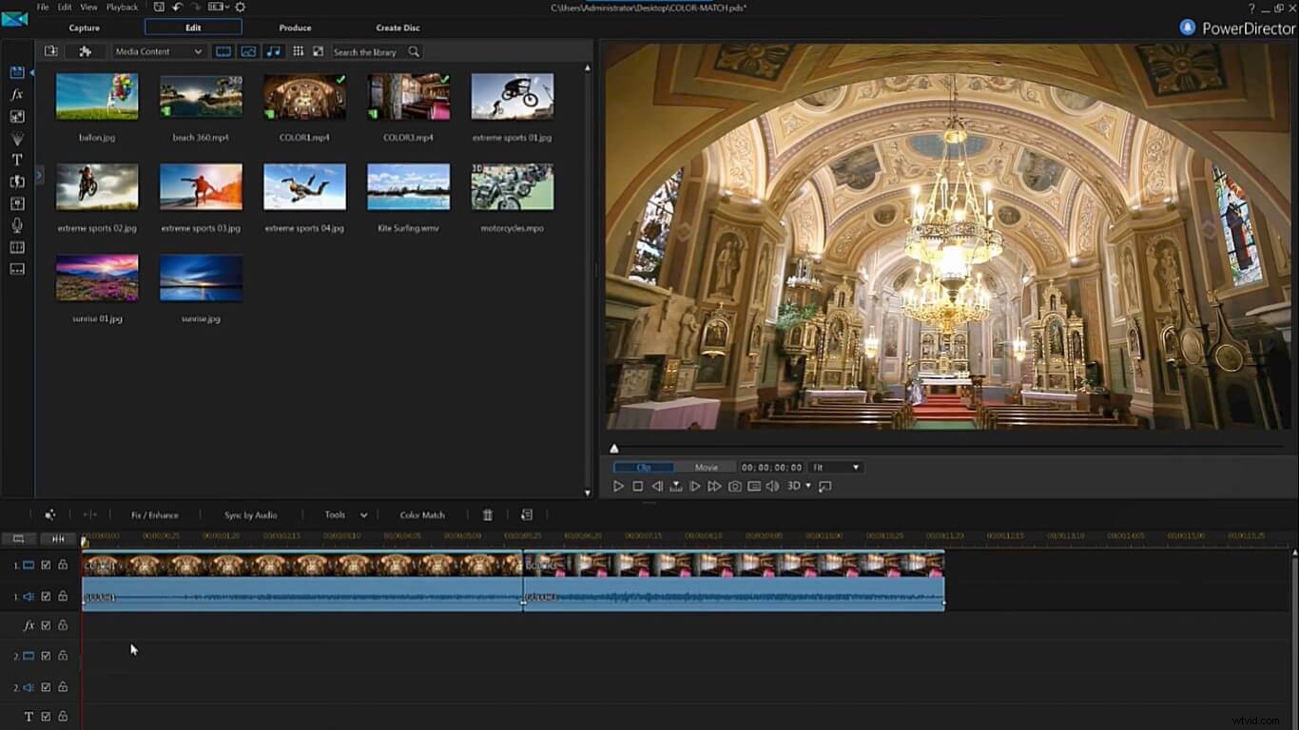Open the Title room (T icon)

pos(16,159)
